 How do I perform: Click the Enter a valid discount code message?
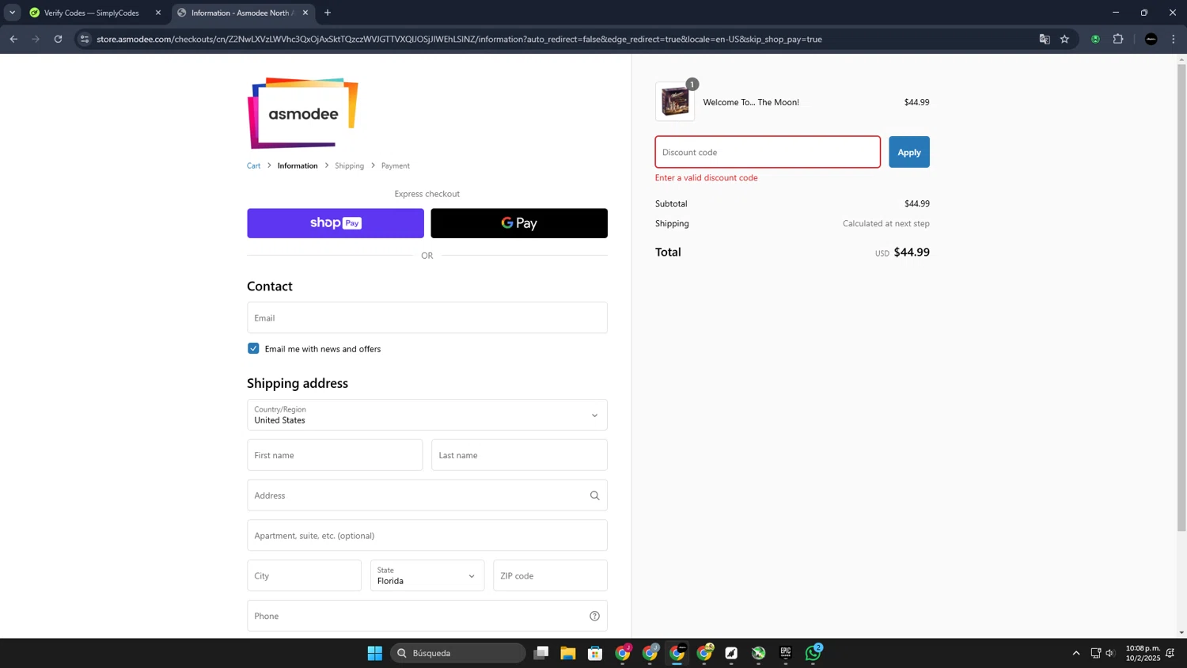coord(707,178)
